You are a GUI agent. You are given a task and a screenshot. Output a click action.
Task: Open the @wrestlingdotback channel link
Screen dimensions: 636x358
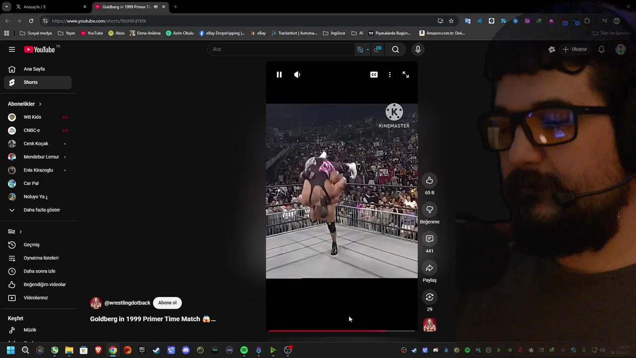pyautogui.click(x=127, y=303)
